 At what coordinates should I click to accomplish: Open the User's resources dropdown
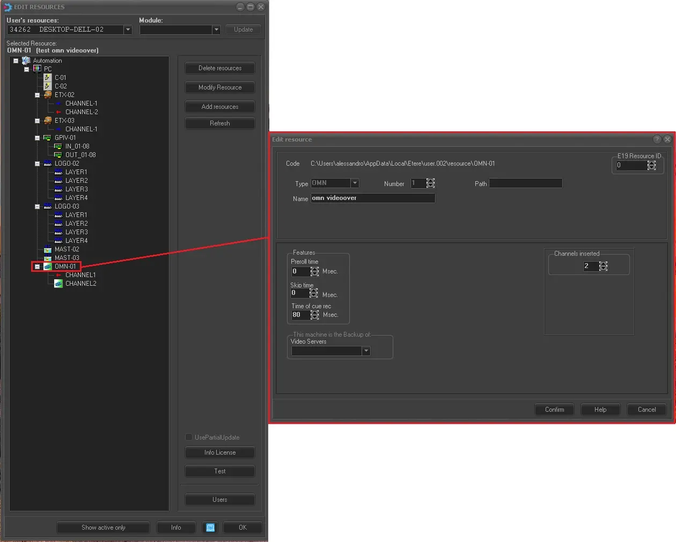click(128, 30)
